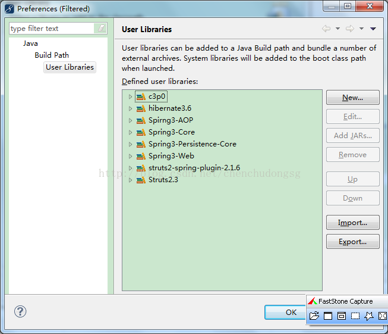Expand the hibernate3.6 library node

[x=130, y=108]
